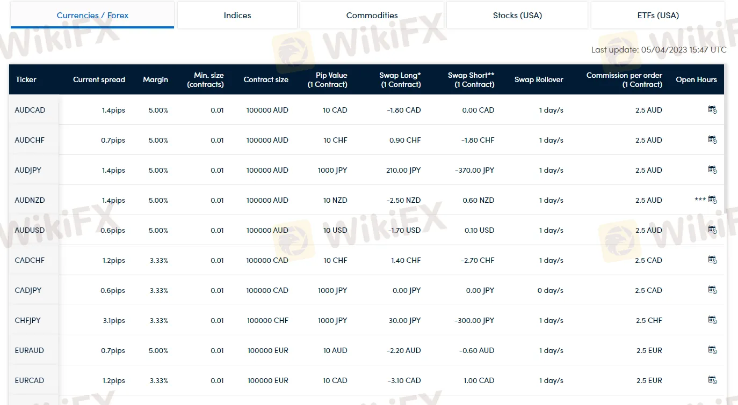738x405 pixels.
Task: Switch to the Indices tab
Action: click(237, 15)
